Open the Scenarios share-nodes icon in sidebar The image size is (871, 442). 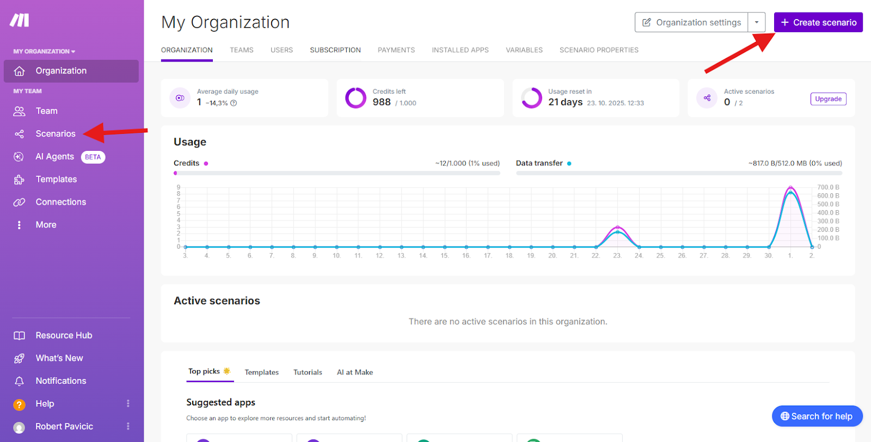point(19,134)
